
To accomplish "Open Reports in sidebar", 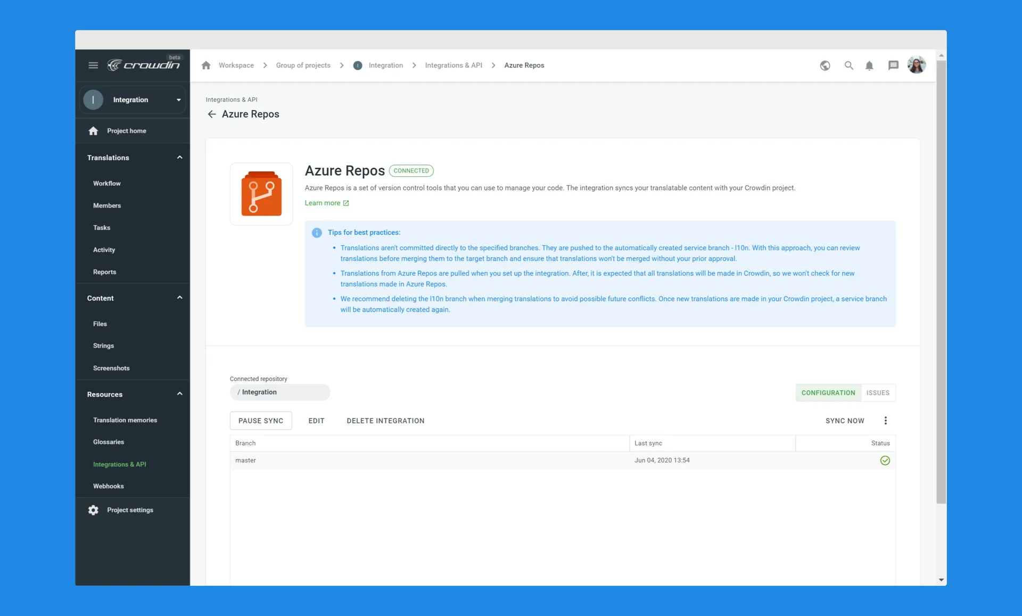I will 104,272.
